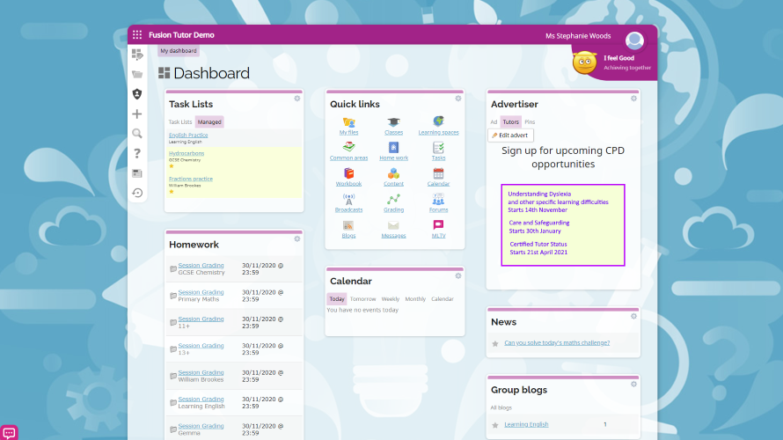Open the Hydrocarbons task list
The height and width of the screenshot is (440, 783).
(187, 153)
